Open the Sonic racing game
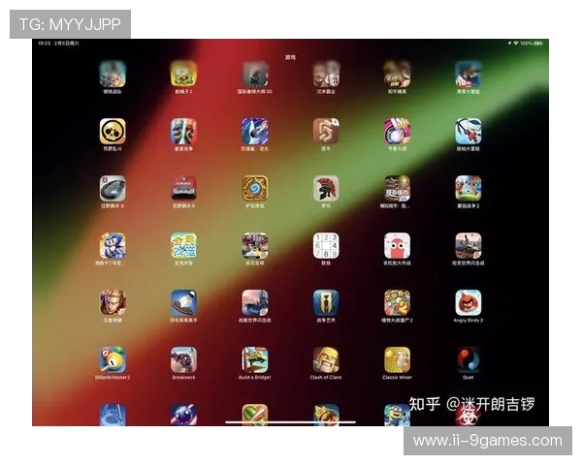This screenshot has height=465, width=582. 113,245
